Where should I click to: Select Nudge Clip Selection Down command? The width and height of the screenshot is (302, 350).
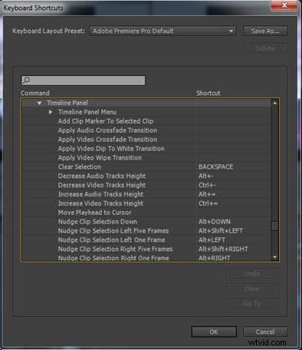point(97,222)
